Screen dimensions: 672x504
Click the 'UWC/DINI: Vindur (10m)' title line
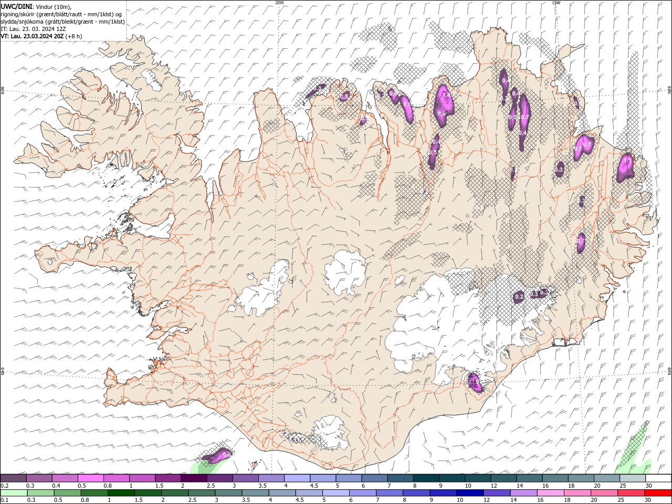click(x=36, y=6)
